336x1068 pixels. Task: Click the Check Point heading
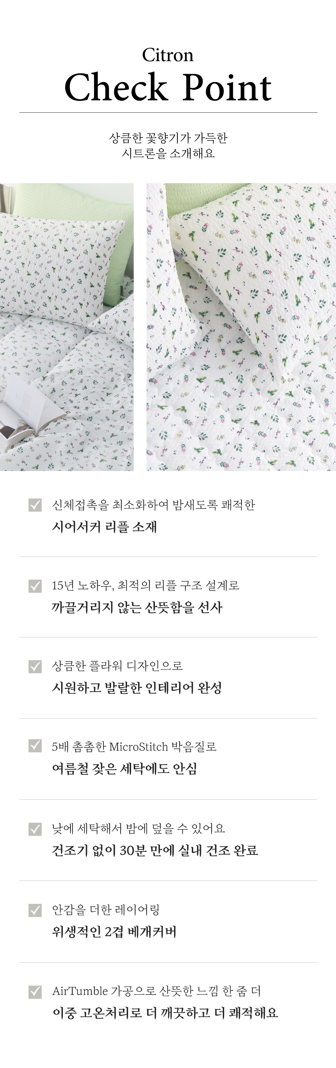point(168,88)
